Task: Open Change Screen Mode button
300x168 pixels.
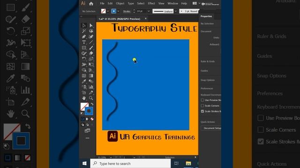Action: click(x=88, y=131)
